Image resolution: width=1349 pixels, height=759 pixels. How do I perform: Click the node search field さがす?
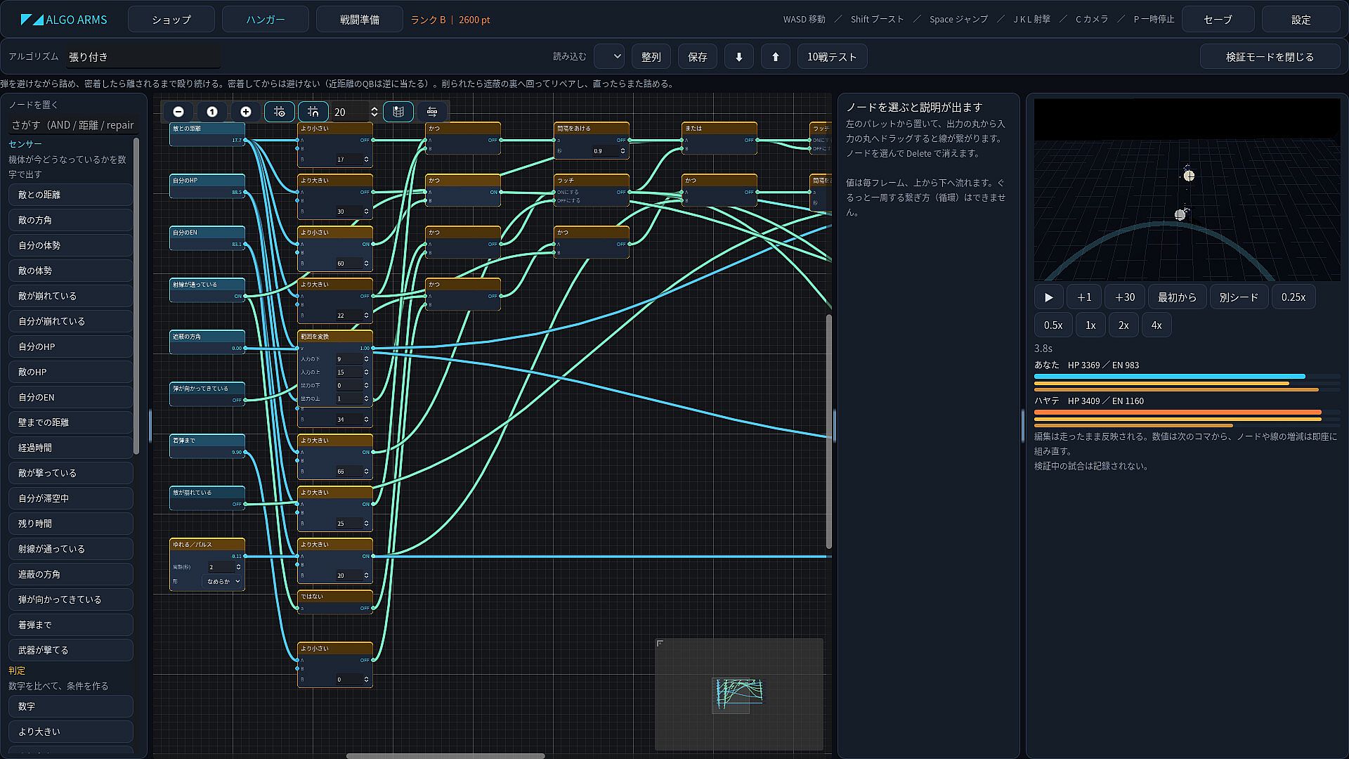pos(72,125)
